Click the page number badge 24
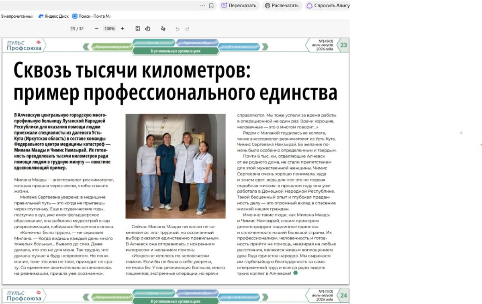The height and width of the screenshot is (304, 482). tap(343, 296)
